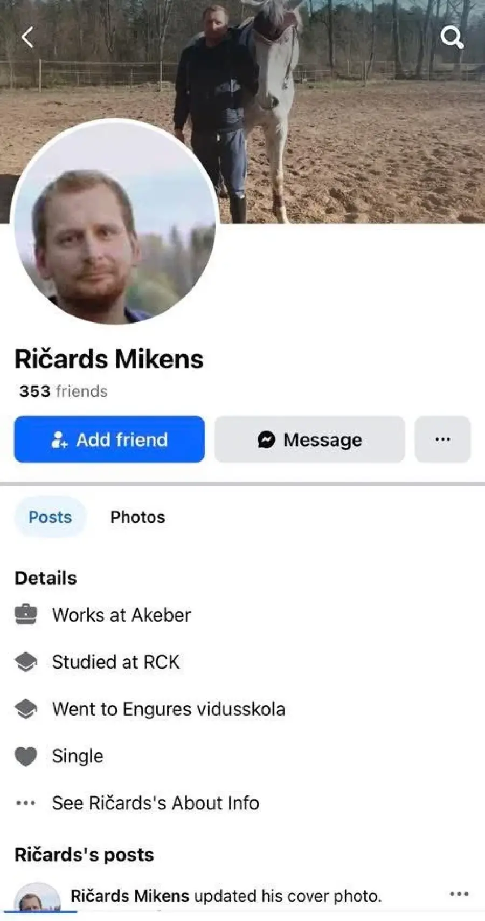Select the Posts tab
The width and height of the screenshot is (485, 921).
pyautogui.click(x=50, y=517)
